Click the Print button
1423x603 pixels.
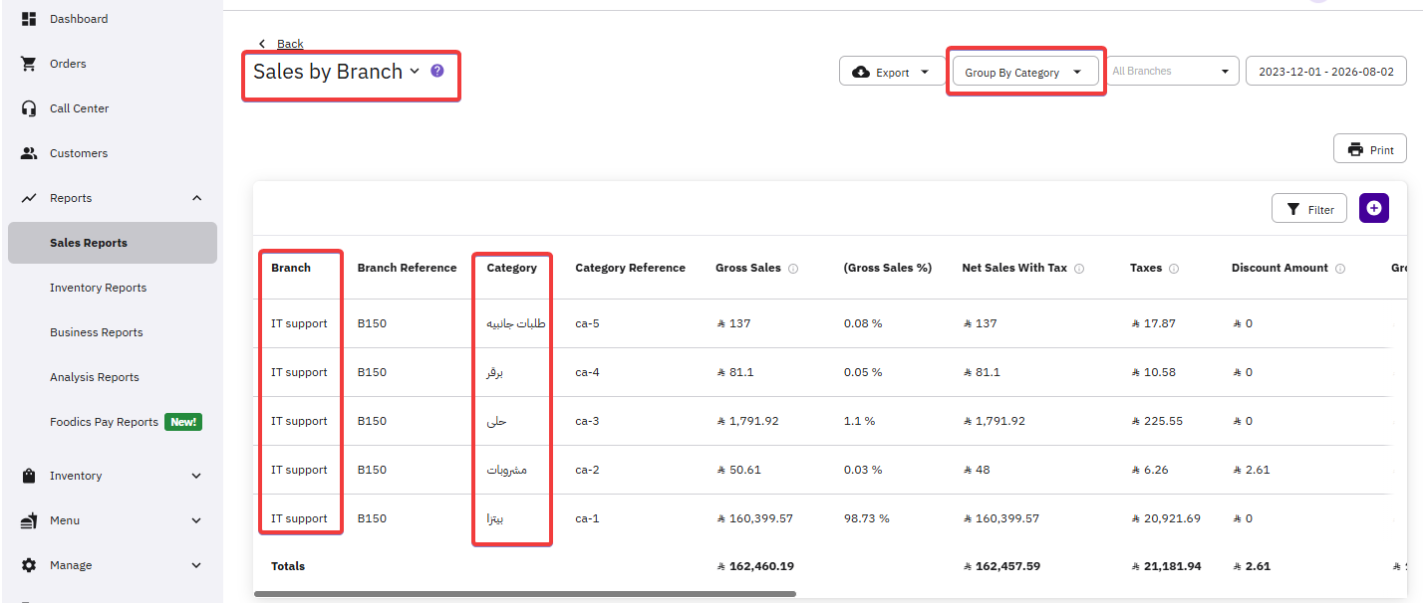pyautogui.click(x=1370, y=149)
